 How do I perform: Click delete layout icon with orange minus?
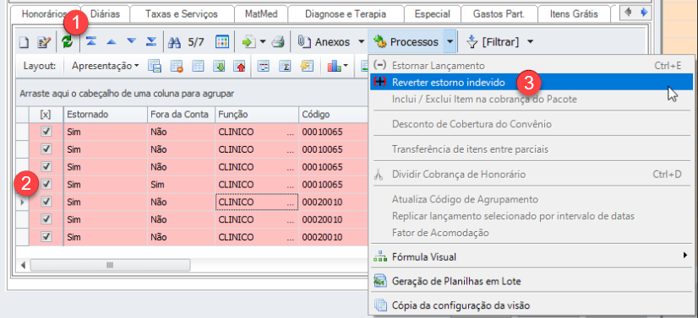coord(177,66)
